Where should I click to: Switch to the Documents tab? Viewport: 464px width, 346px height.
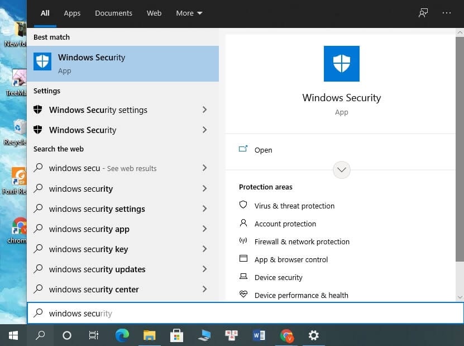[x=114, y=13]
